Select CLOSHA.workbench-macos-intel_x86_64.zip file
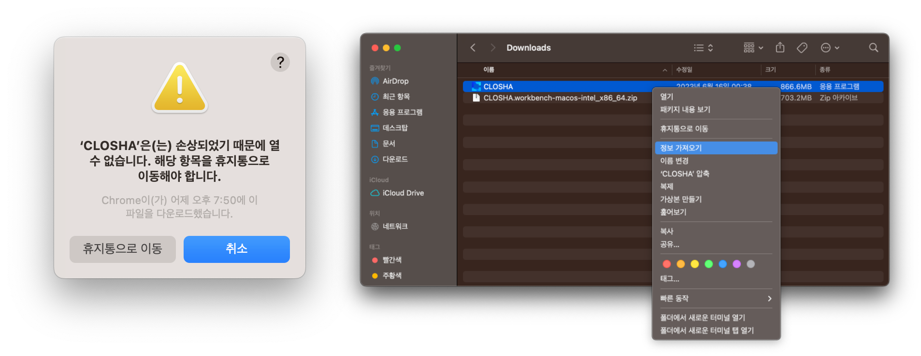 pyautogui.click(x=560, y=98)
